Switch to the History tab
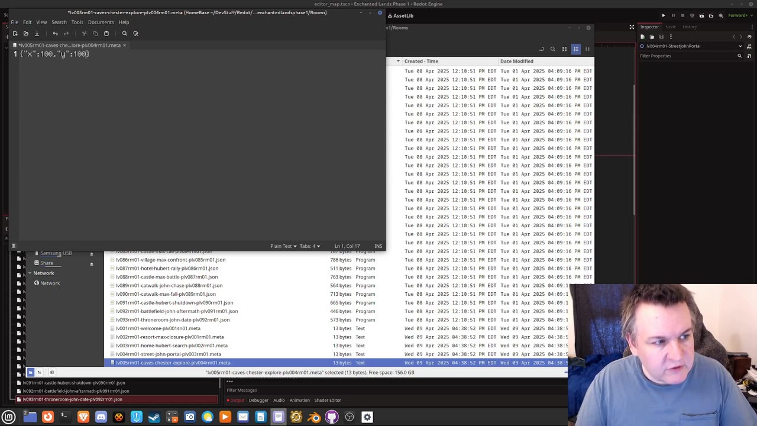Image resolution: width=757 pixels, height=426 pixels. click(690, 27)
